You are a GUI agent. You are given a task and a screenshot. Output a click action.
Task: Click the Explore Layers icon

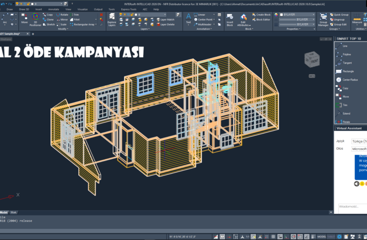[111, 19]
